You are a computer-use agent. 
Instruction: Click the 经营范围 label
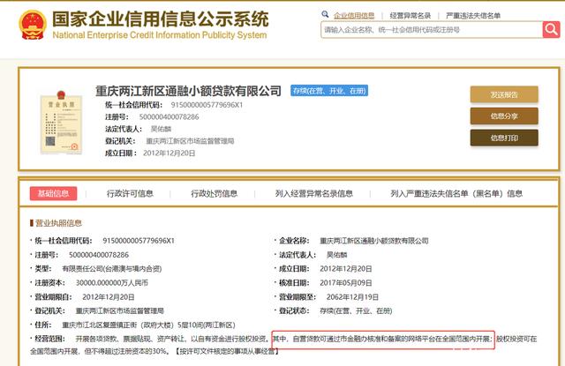tap(49, 339)
